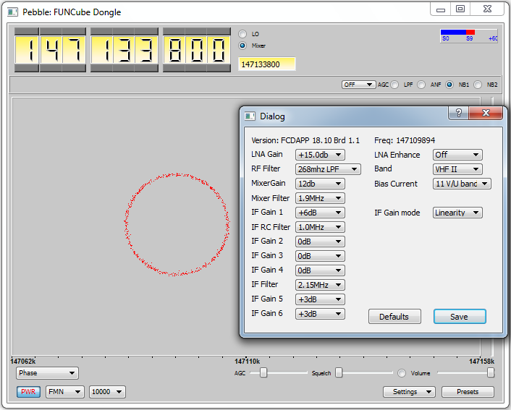
Task: Click the frequency digit 8 in display
Action: tap(174, 49)
